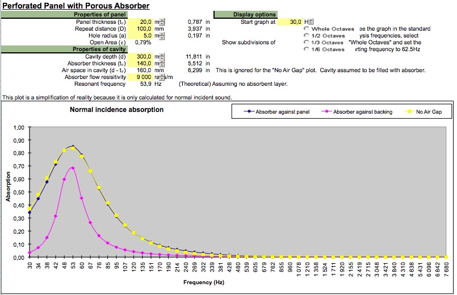Choose the 1/3 Octaves option
457x295 pixels.
click(307, 43)
